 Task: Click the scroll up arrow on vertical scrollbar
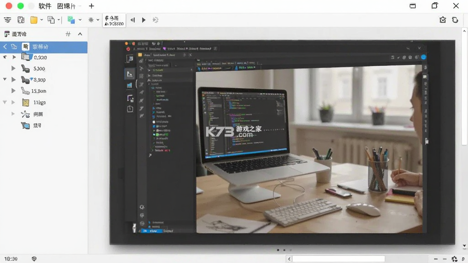[x=464, y=31]
